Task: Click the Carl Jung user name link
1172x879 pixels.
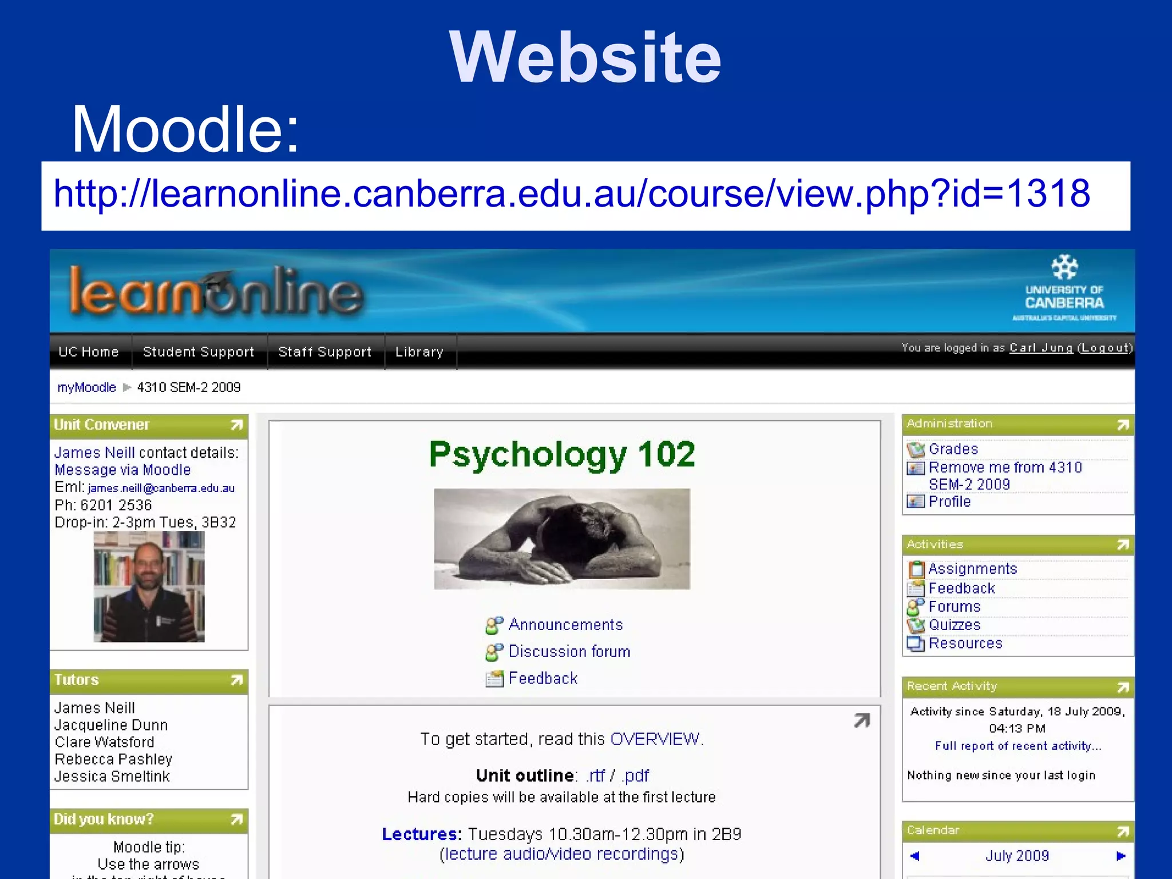Action: (x=1041, y=348)
